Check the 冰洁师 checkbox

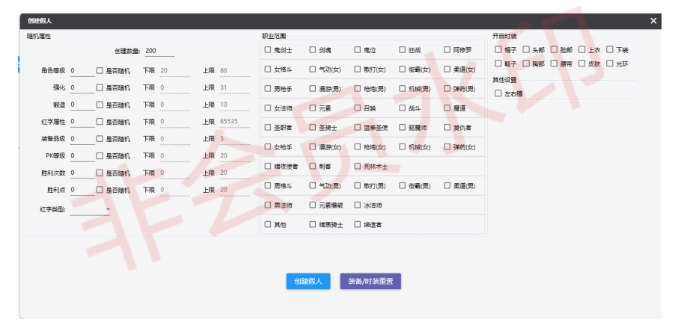click(x=358, y=205)
